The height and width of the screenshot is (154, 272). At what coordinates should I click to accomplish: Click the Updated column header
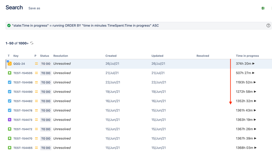pos(157,56)
